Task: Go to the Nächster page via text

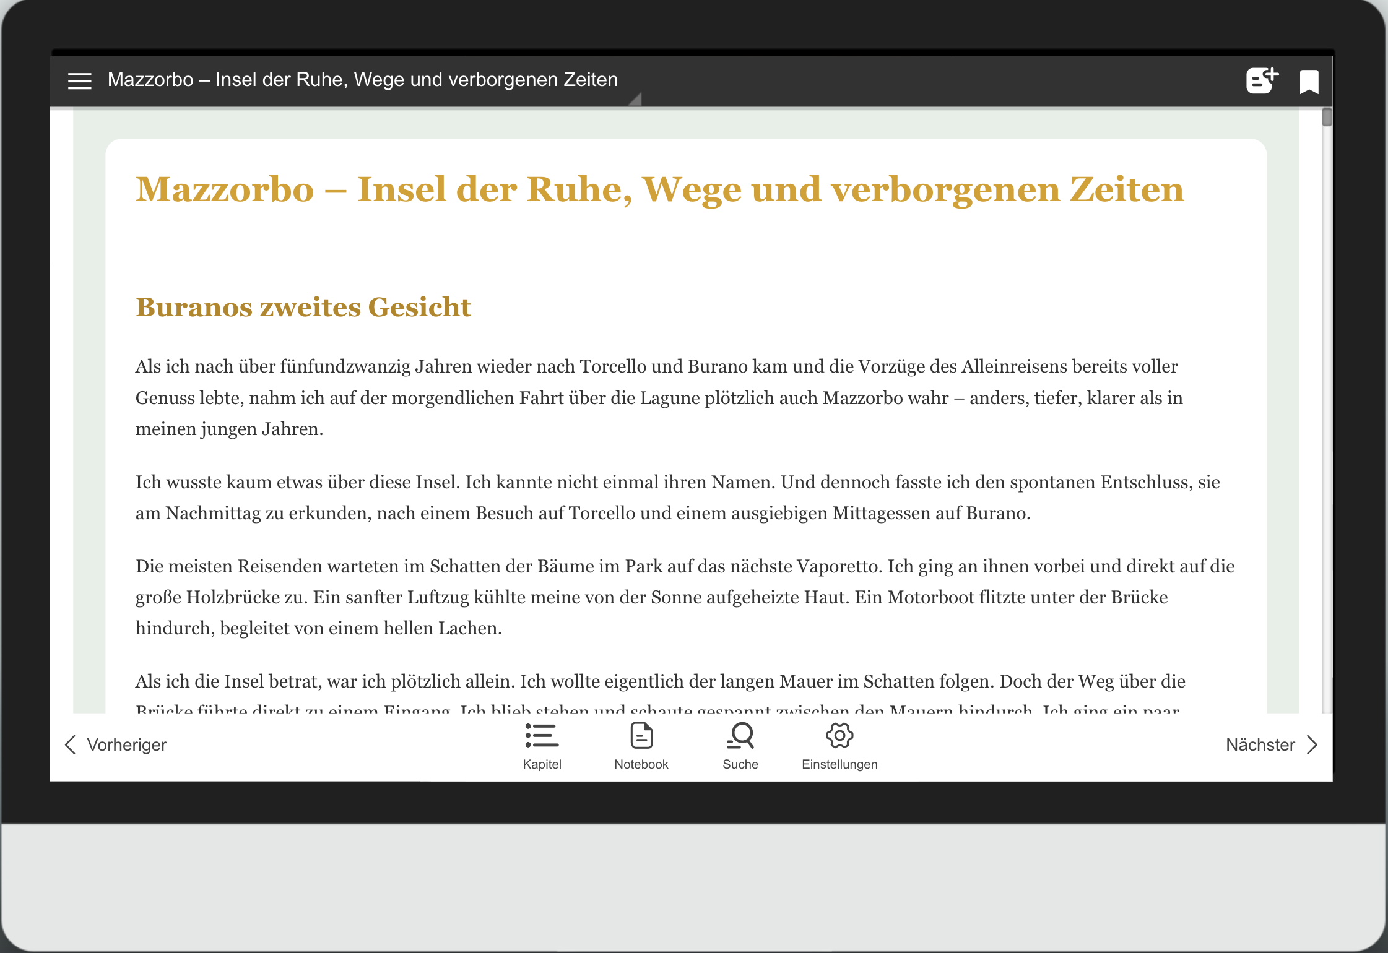Action: click(1260, 744)
